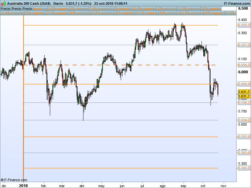Open the '7.5% soporte' indicator label
The width and height of the screenshot is (251, 188).
tap(99, 9)
